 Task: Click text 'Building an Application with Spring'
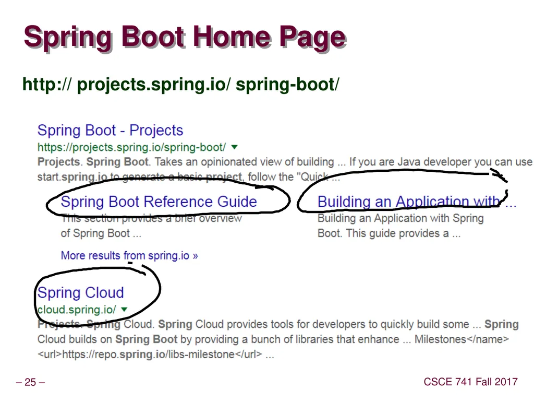(400, 218)
